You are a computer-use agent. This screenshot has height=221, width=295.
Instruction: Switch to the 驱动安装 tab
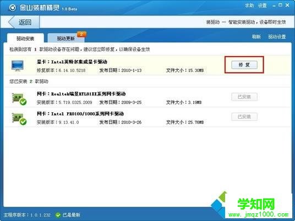pos(25,38)
